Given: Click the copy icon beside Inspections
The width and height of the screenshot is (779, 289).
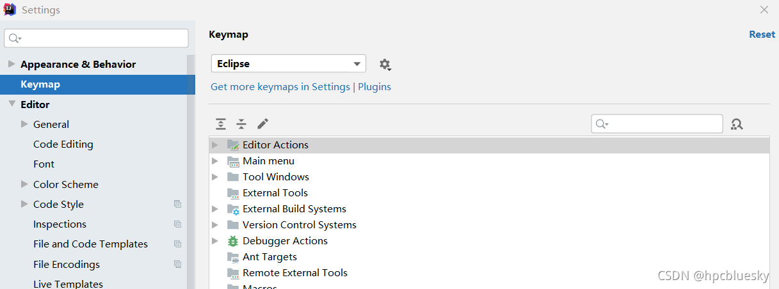Looking at the screenshot, I should [177, 224].
